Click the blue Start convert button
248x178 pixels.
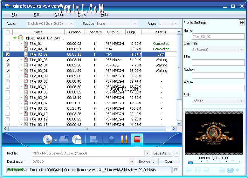coord(112,140)
